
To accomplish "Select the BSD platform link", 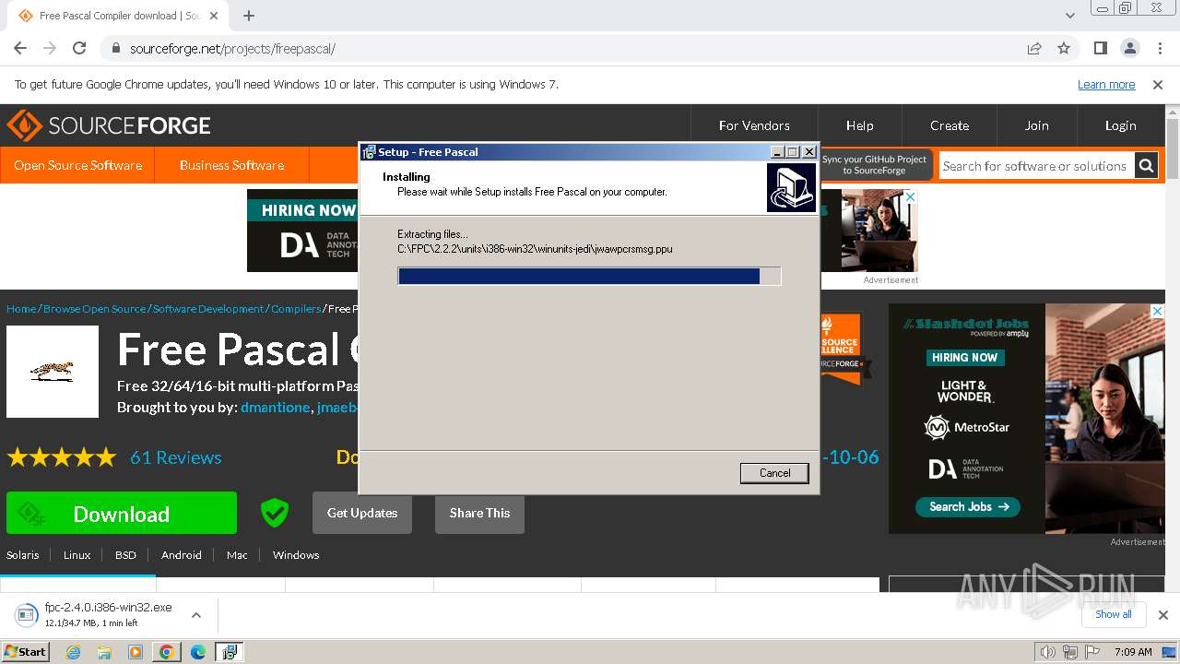I will (125, 555).
